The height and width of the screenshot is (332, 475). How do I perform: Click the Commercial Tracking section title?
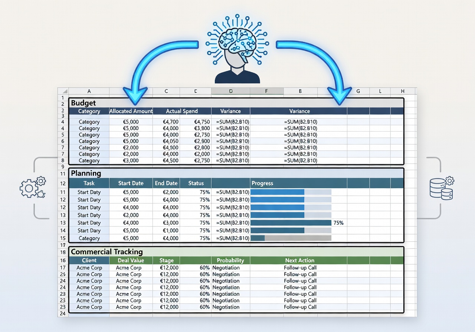[x=107, y=252]
